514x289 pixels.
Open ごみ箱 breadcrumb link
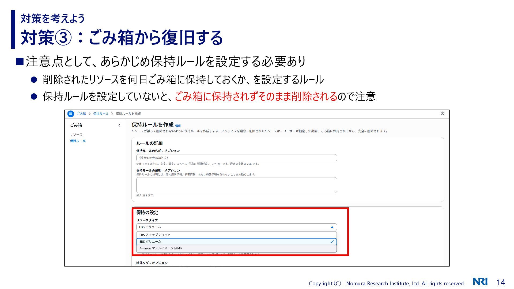pyautogui.click(x=81, y=114)
